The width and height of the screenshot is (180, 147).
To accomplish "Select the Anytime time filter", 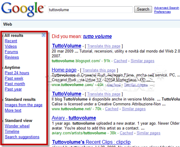I will [12, 67].
